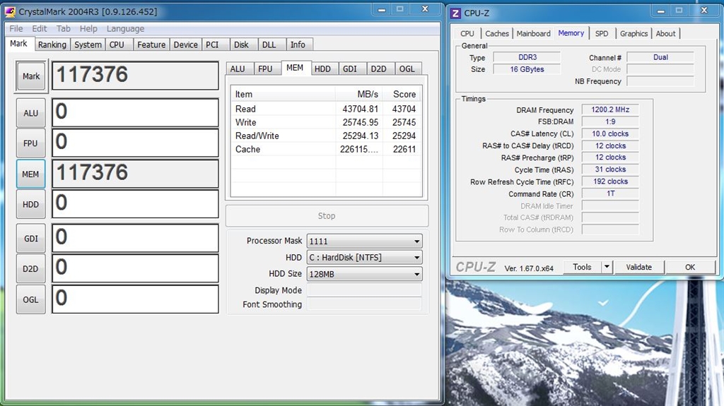The width and height of the screenshot is (724, 406).
Task: Run the full benchmark with Mark button
Action: point(31,76)
